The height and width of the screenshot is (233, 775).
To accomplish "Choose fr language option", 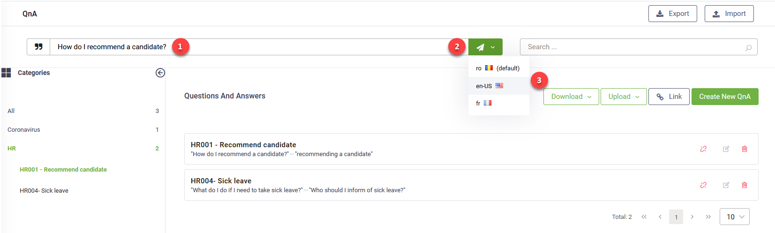I will (x=499, y=103).
